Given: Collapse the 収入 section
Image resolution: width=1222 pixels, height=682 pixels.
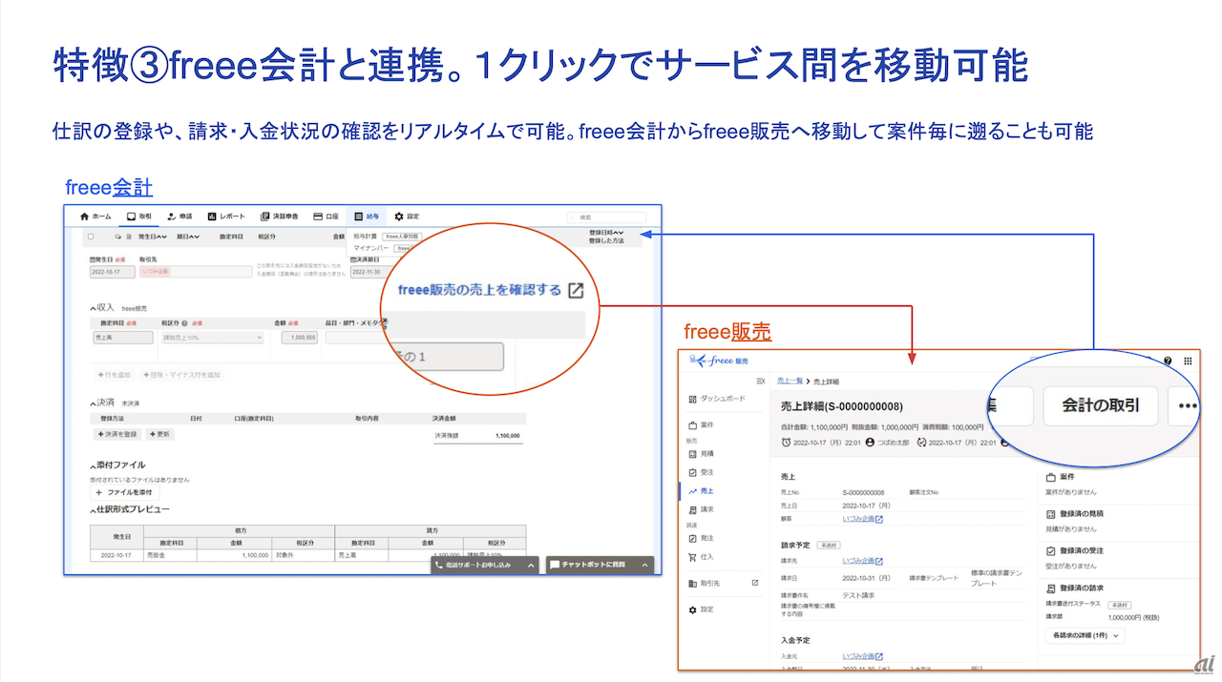Looking at the screenshot, I should (94, 308).
